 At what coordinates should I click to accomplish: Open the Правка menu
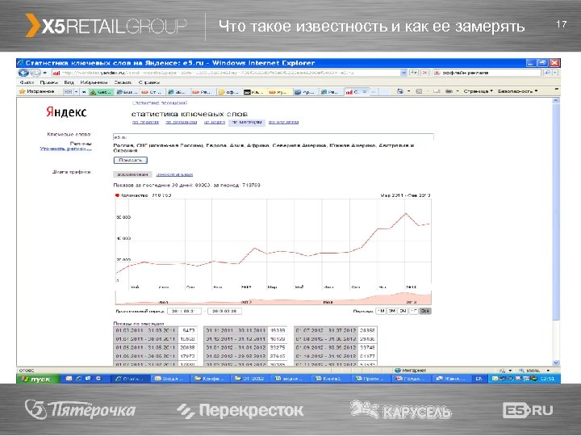pos(49,82)
